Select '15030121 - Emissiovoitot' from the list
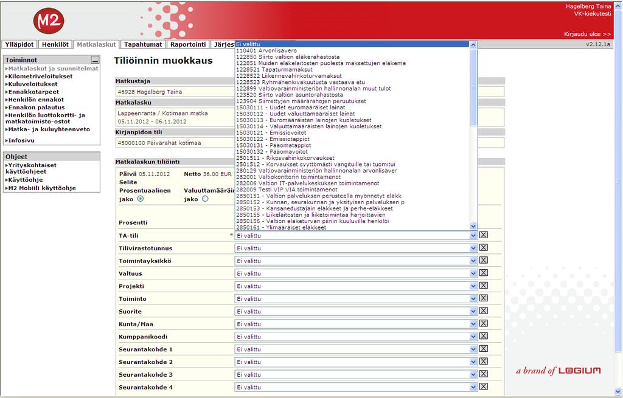623x398 pixels. click(352, 132)
